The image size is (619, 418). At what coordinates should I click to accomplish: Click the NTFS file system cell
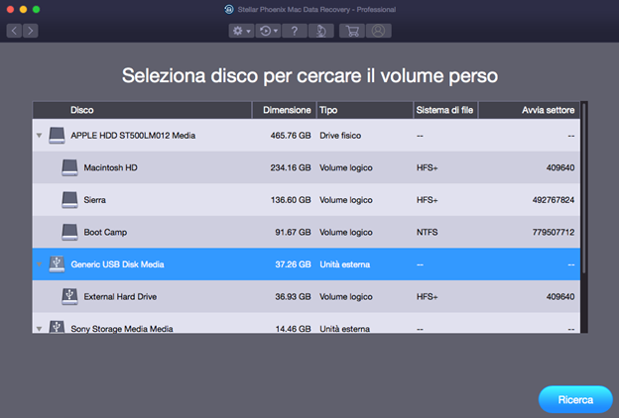point(427,232)
